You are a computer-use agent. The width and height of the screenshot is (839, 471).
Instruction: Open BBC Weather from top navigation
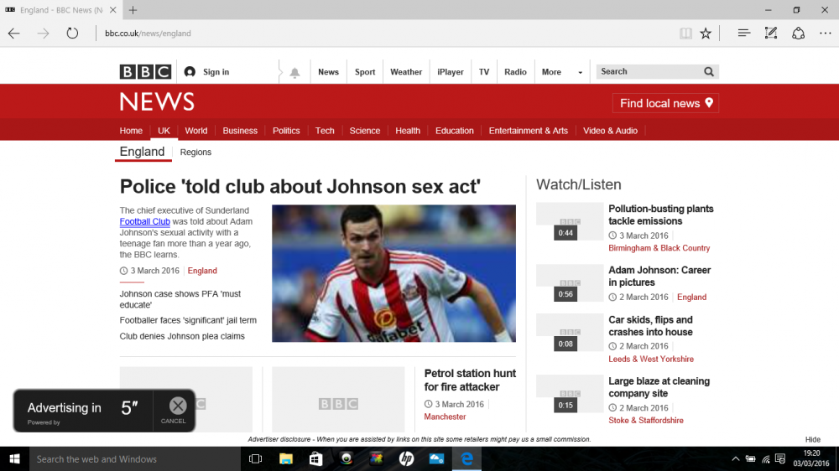pos(406,71)
